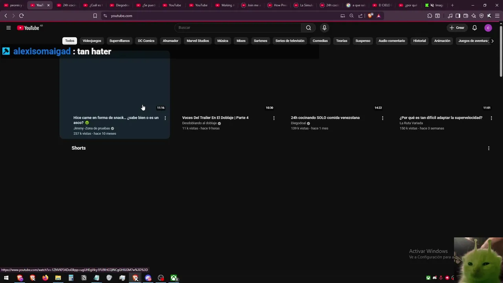The width and height of the screenshot is (503, 283).
Task: Open '¿Por qué es tan difícil adaptar la supervelocidad?'
Action: [441, 118]
